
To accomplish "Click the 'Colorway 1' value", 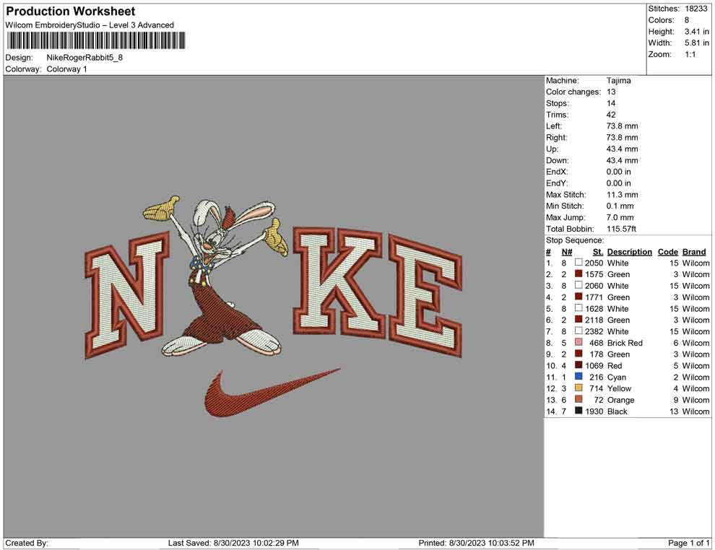I will click(66, 69).
